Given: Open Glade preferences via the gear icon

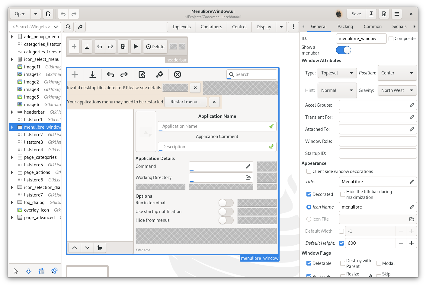Looking at the screenshot, I should (x=80, y=27).
